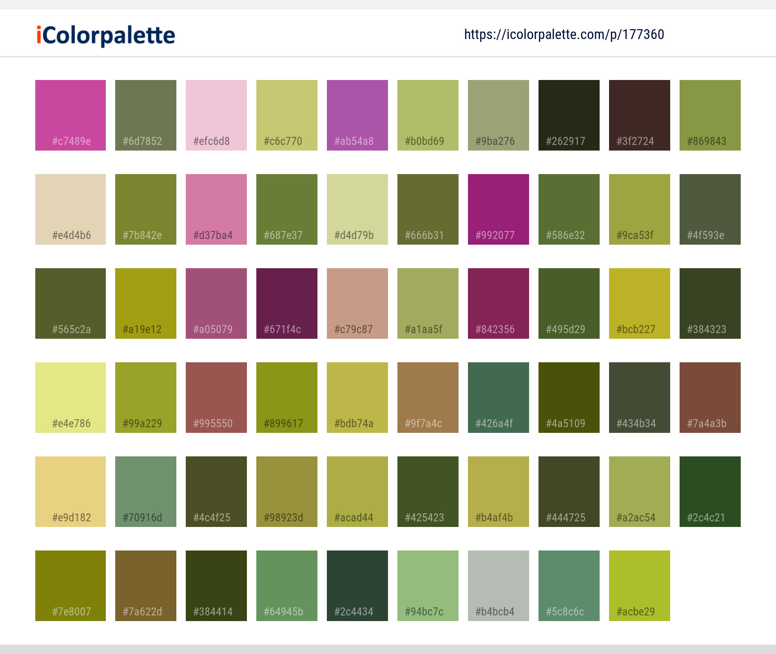Pick the beige swatch #e4d4b6
The image size is (776, 654).
point(70,209)
